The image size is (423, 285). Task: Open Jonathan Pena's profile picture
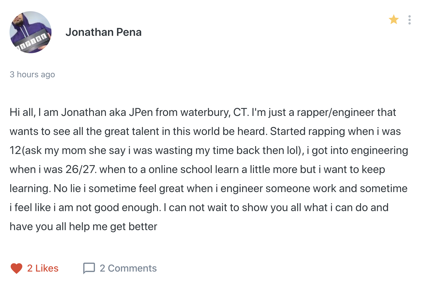30,32
